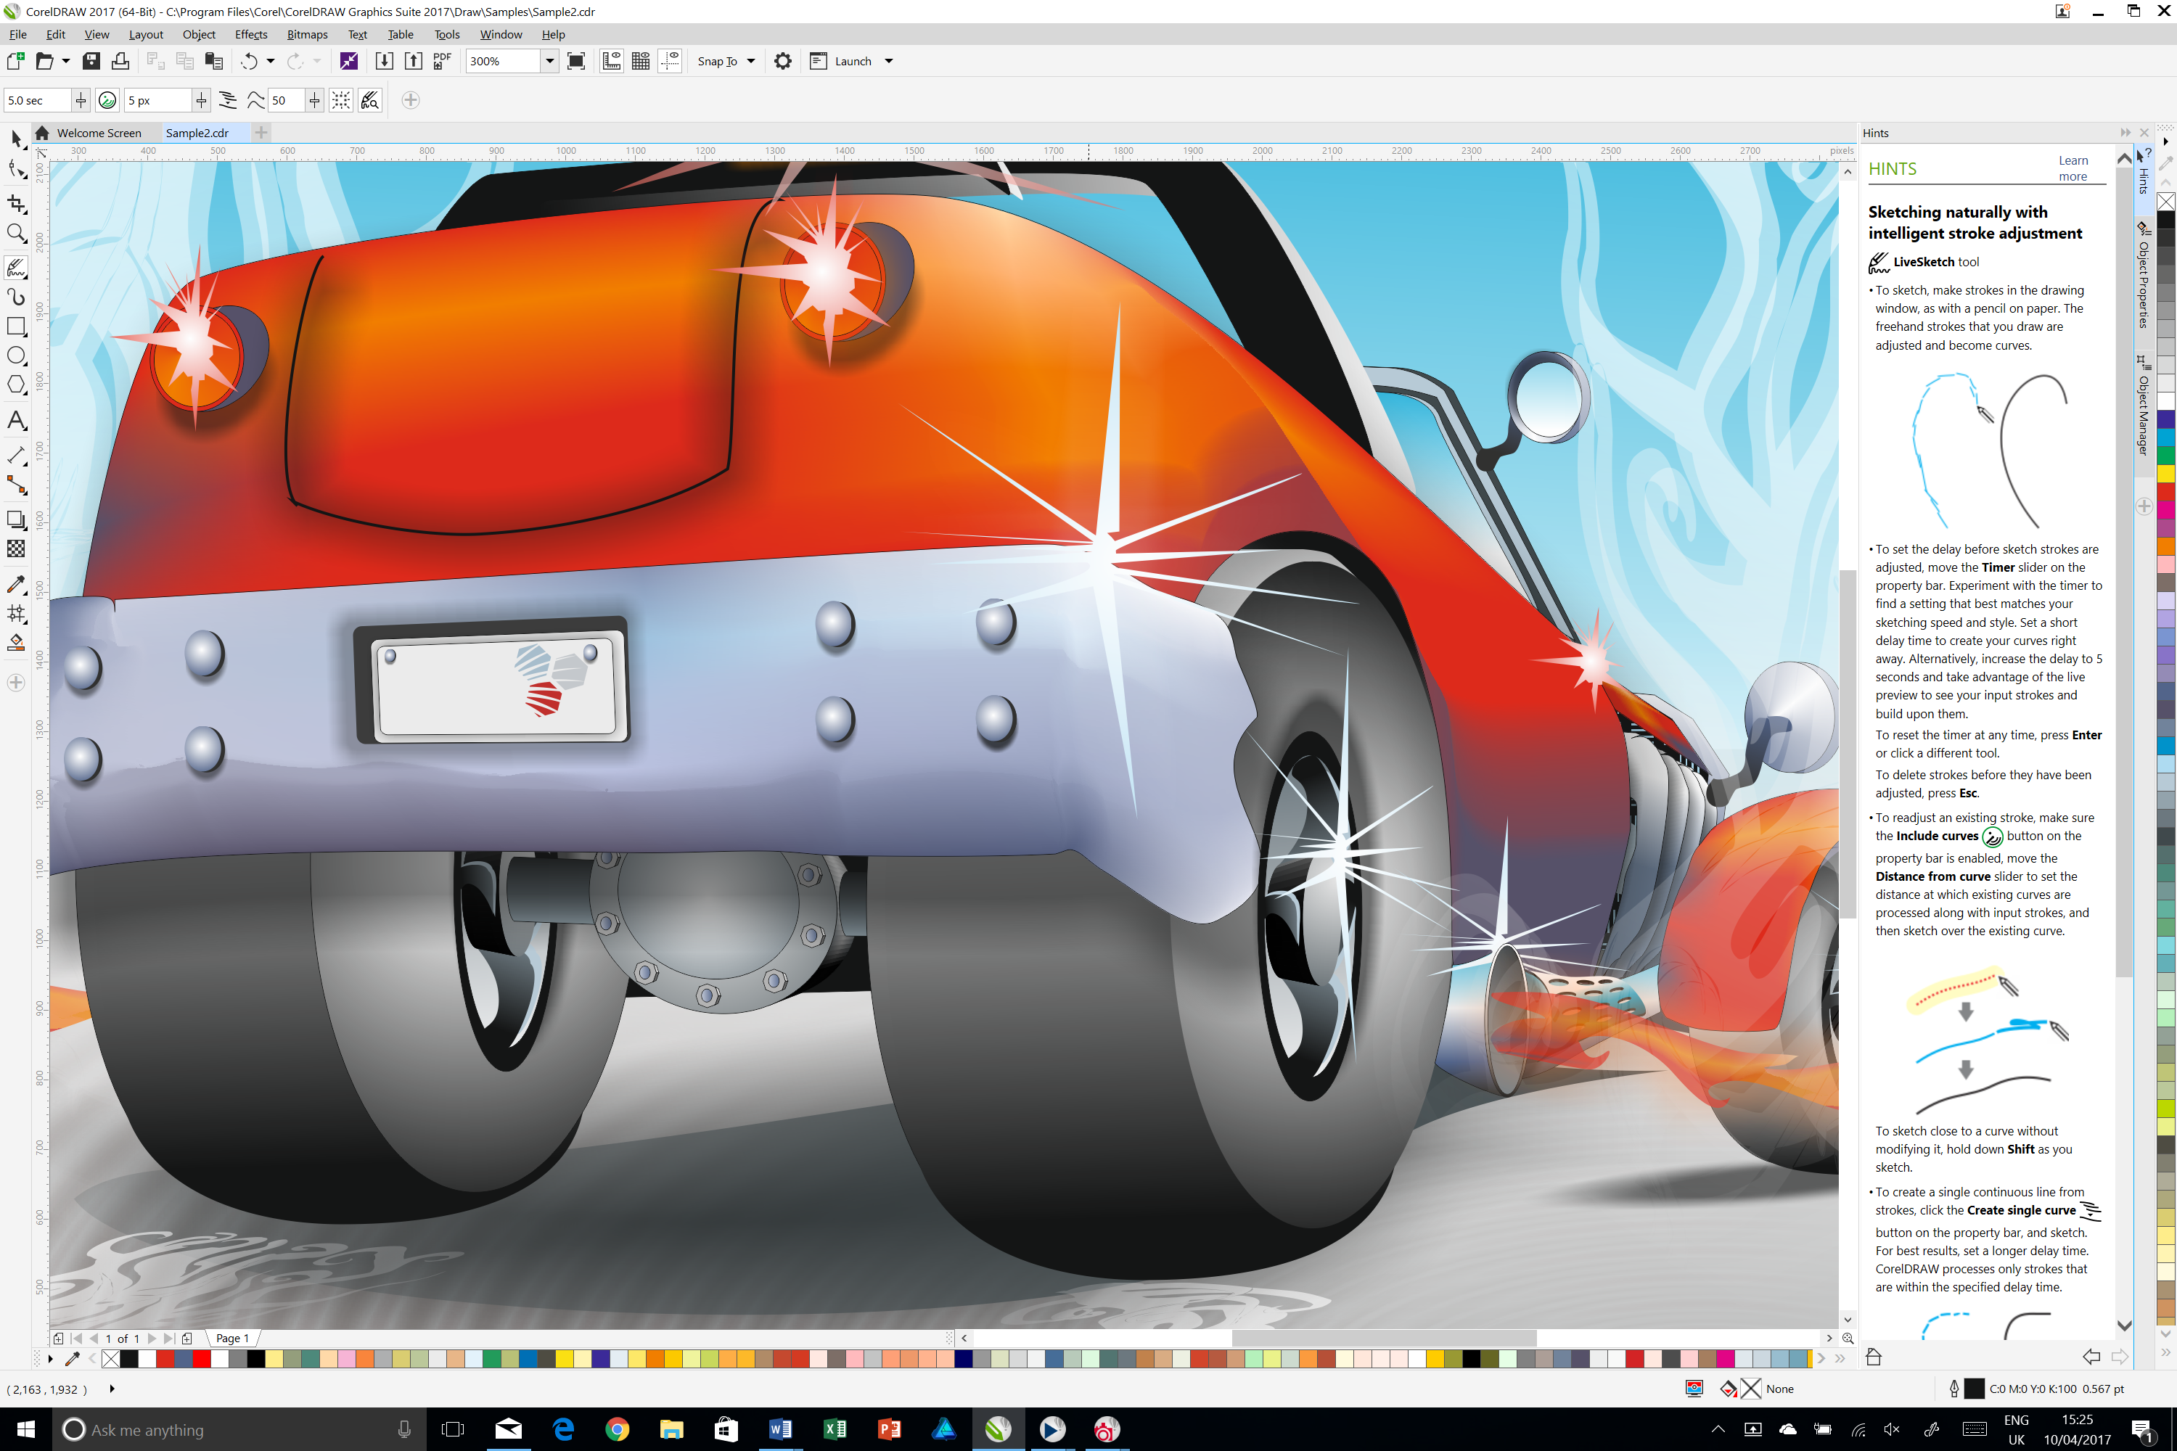Click the Timer slider spinner

coord(81,100)
